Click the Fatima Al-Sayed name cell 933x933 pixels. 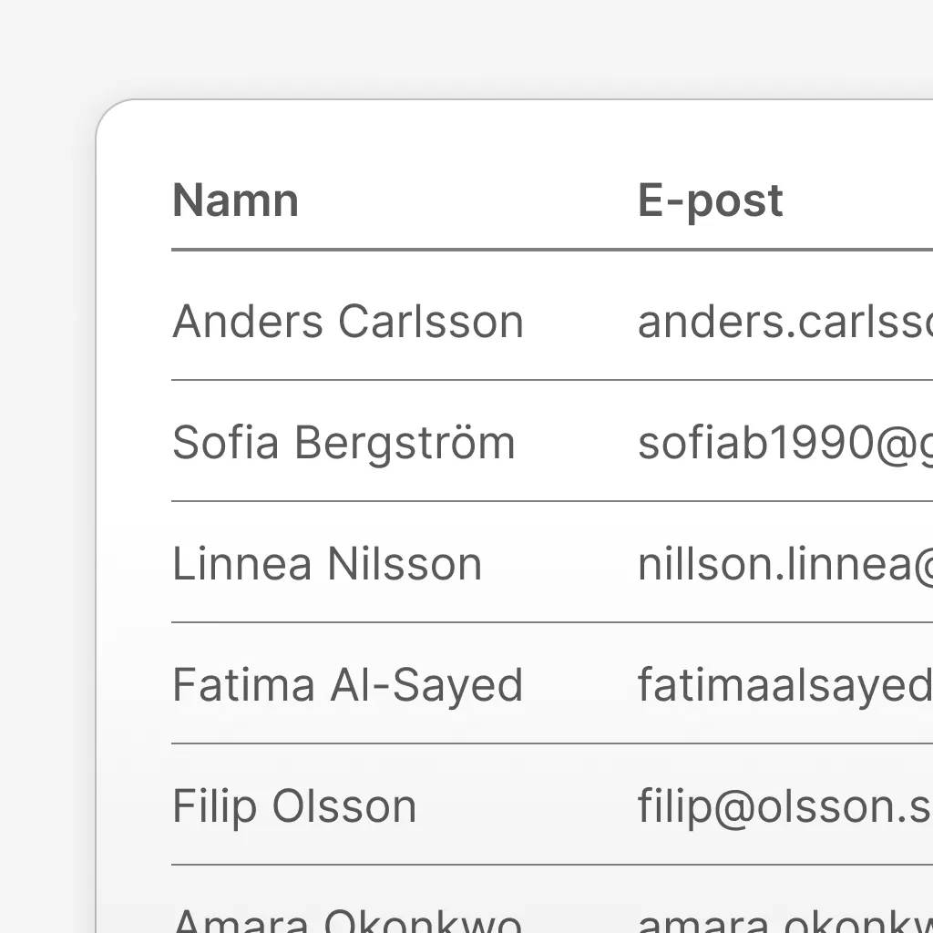click(348, 685)
